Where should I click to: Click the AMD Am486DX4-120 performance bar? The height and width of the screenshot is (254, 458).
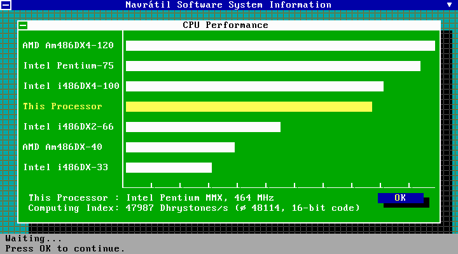click(x=281, y=46)
